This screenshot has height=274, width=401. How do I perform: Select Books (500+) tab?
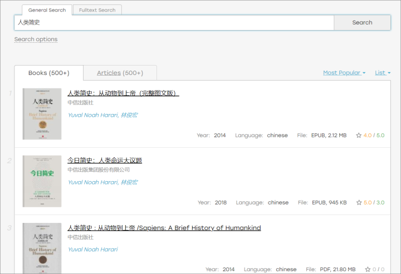(x=49, y=73)
